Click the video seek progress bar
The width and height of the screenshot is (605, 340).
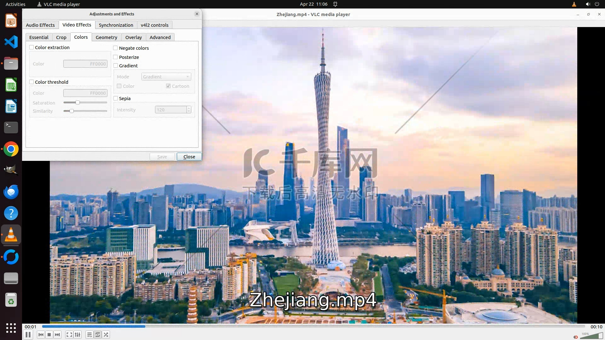[x=313, y=326]
